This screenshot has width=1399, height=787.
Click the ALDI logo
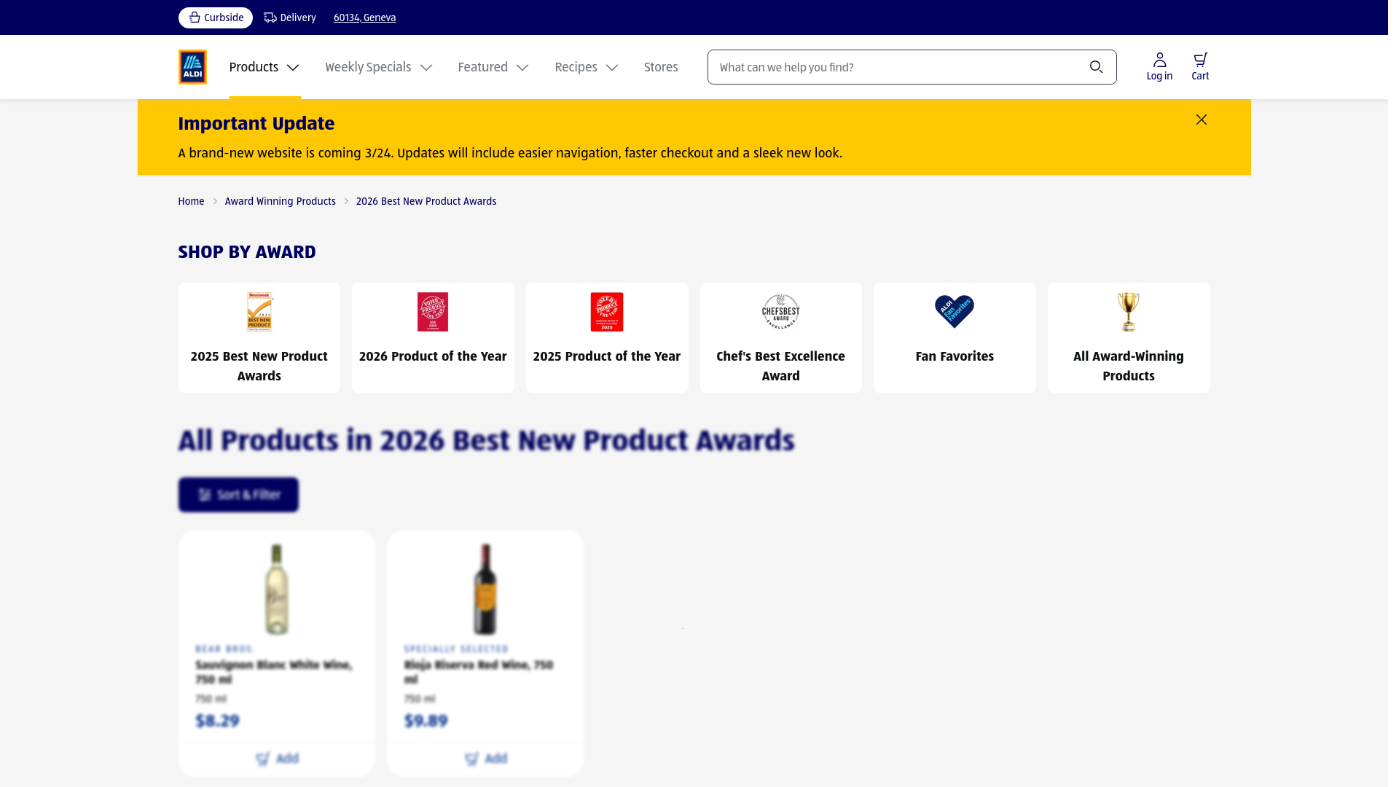coord(192,67)
